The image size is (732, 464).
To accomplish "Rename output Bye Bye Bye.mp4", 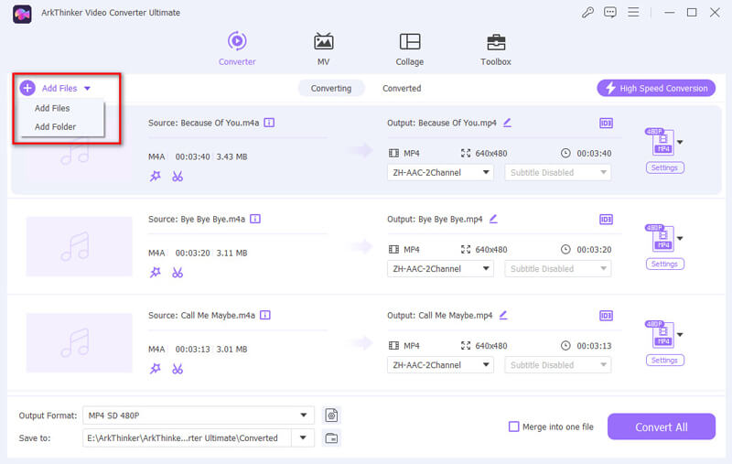I will coord(493,219).
